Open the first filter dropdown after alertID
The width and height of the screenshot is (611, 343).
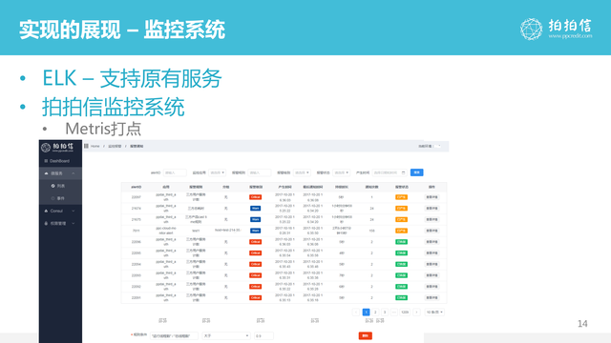(x=218, y=172)
